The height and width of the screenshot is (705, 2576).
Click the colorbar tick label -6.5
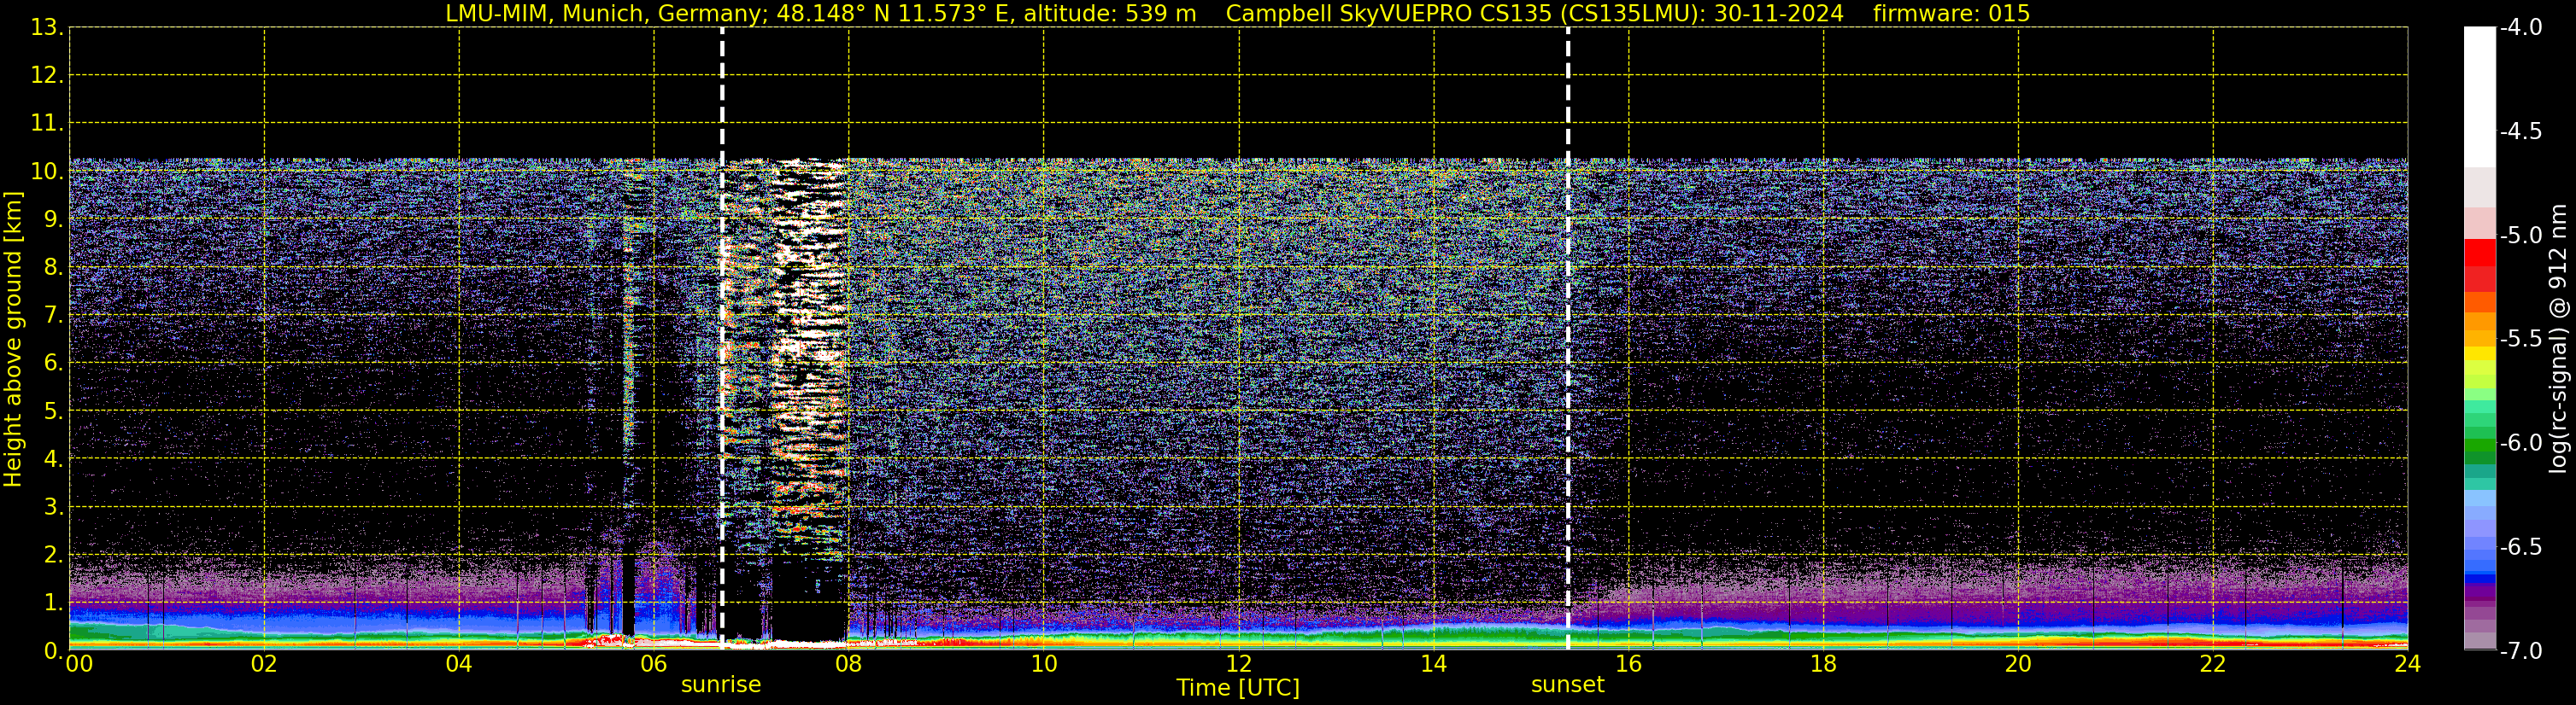tap(2520, 547)
